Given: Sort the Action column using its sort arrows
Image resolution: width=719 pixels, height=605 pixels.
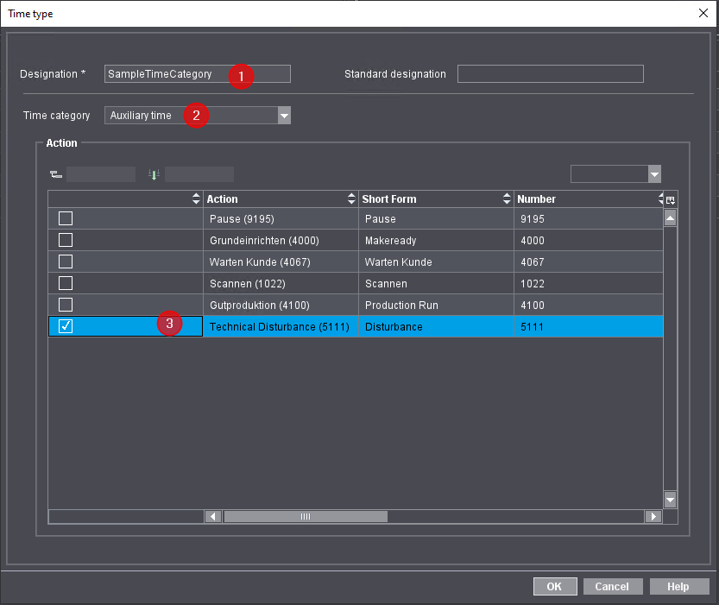Looking at the screenshot, I should (350, 199).
